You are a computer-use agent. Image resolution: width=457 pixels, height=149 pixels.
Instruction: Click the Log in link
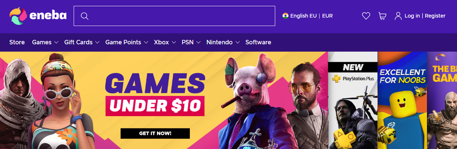[x=412, y=16]
